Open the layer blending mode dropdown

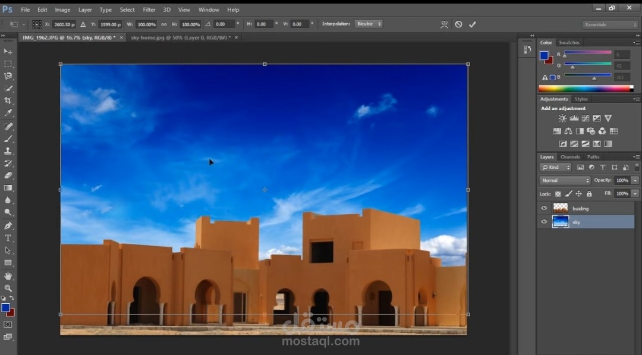(x=564, y=180)
